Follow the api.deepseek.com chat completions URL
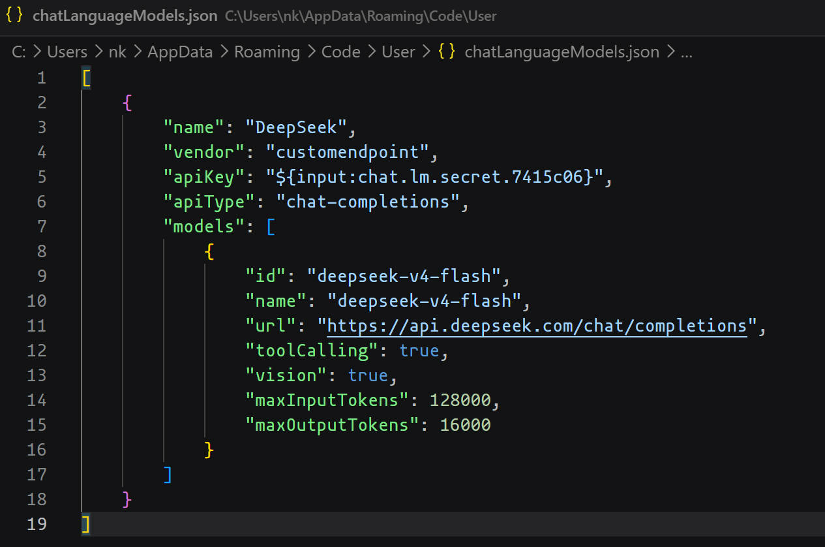Viewport: 825px width, 547px height. pos(537,325)
